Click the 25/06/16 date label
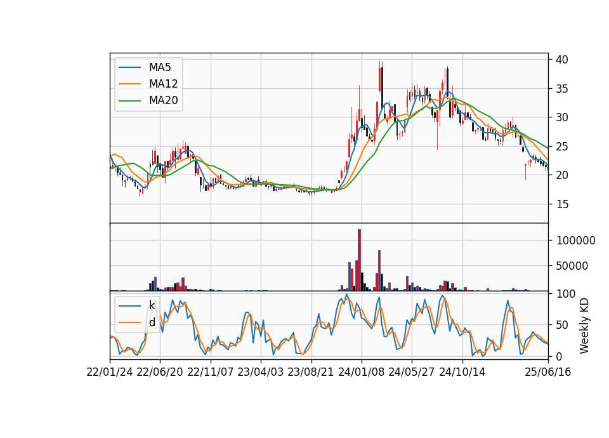 pyautogui.click(x=547, y=372)
